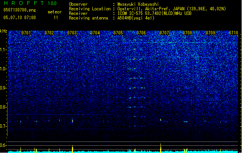Click the 0.8 kHz axis label
Image resolution: width=242 pixels, height=153 pixels.
3,107
